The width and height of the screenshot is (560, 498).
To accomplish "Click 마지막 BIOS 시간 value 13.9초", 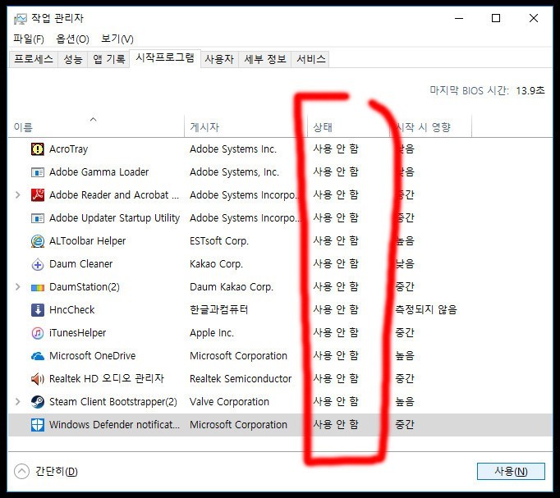I will coord(530,90).
